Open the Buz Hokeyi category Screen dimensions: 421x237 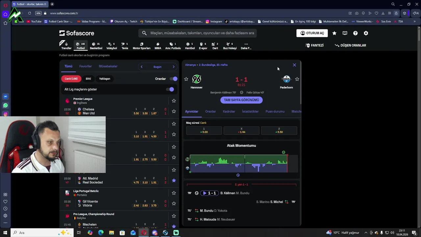pyautogui.click(x=230, y=46)
